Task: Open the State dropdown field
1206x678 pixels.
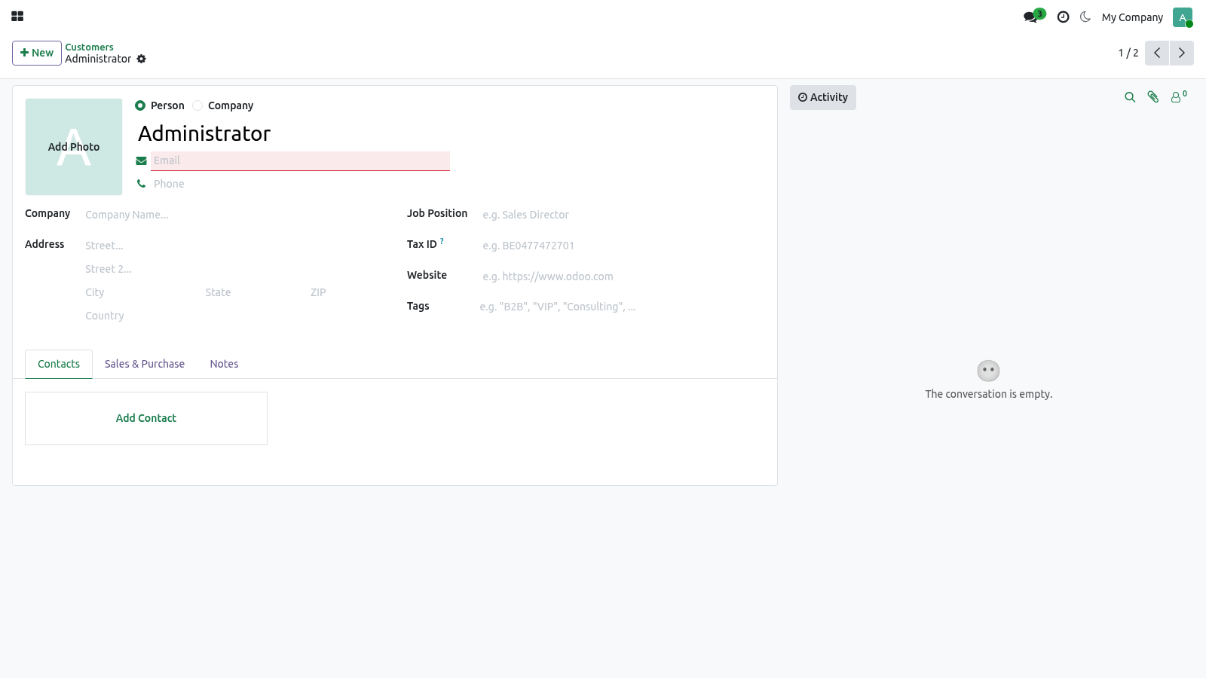Action: point(254,292)
